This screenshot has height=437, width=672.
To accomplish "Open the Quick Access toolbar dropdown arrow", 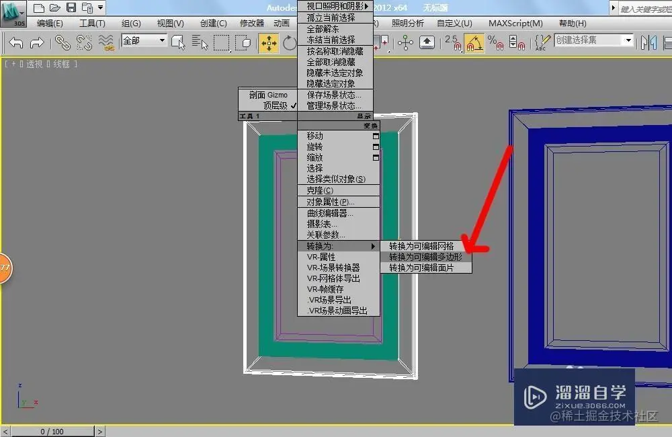I will (x=100, y=7).
